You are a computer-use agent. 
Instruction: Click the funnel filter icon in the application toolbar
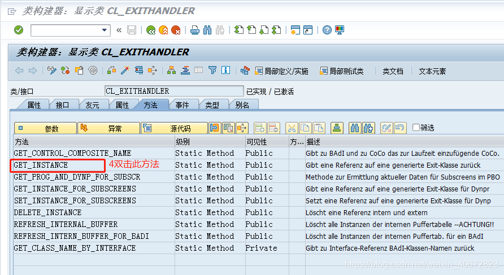point(212,71)
